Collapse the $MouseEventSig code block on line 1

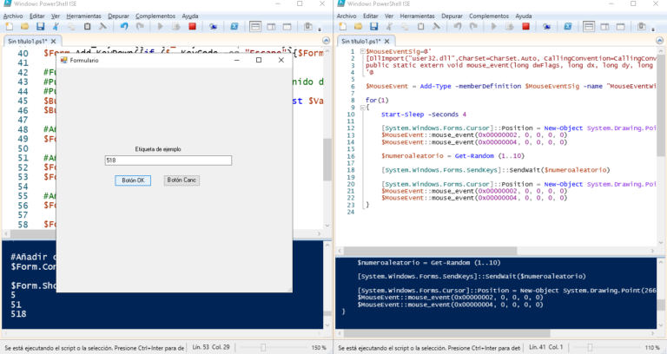pos(361,52)
